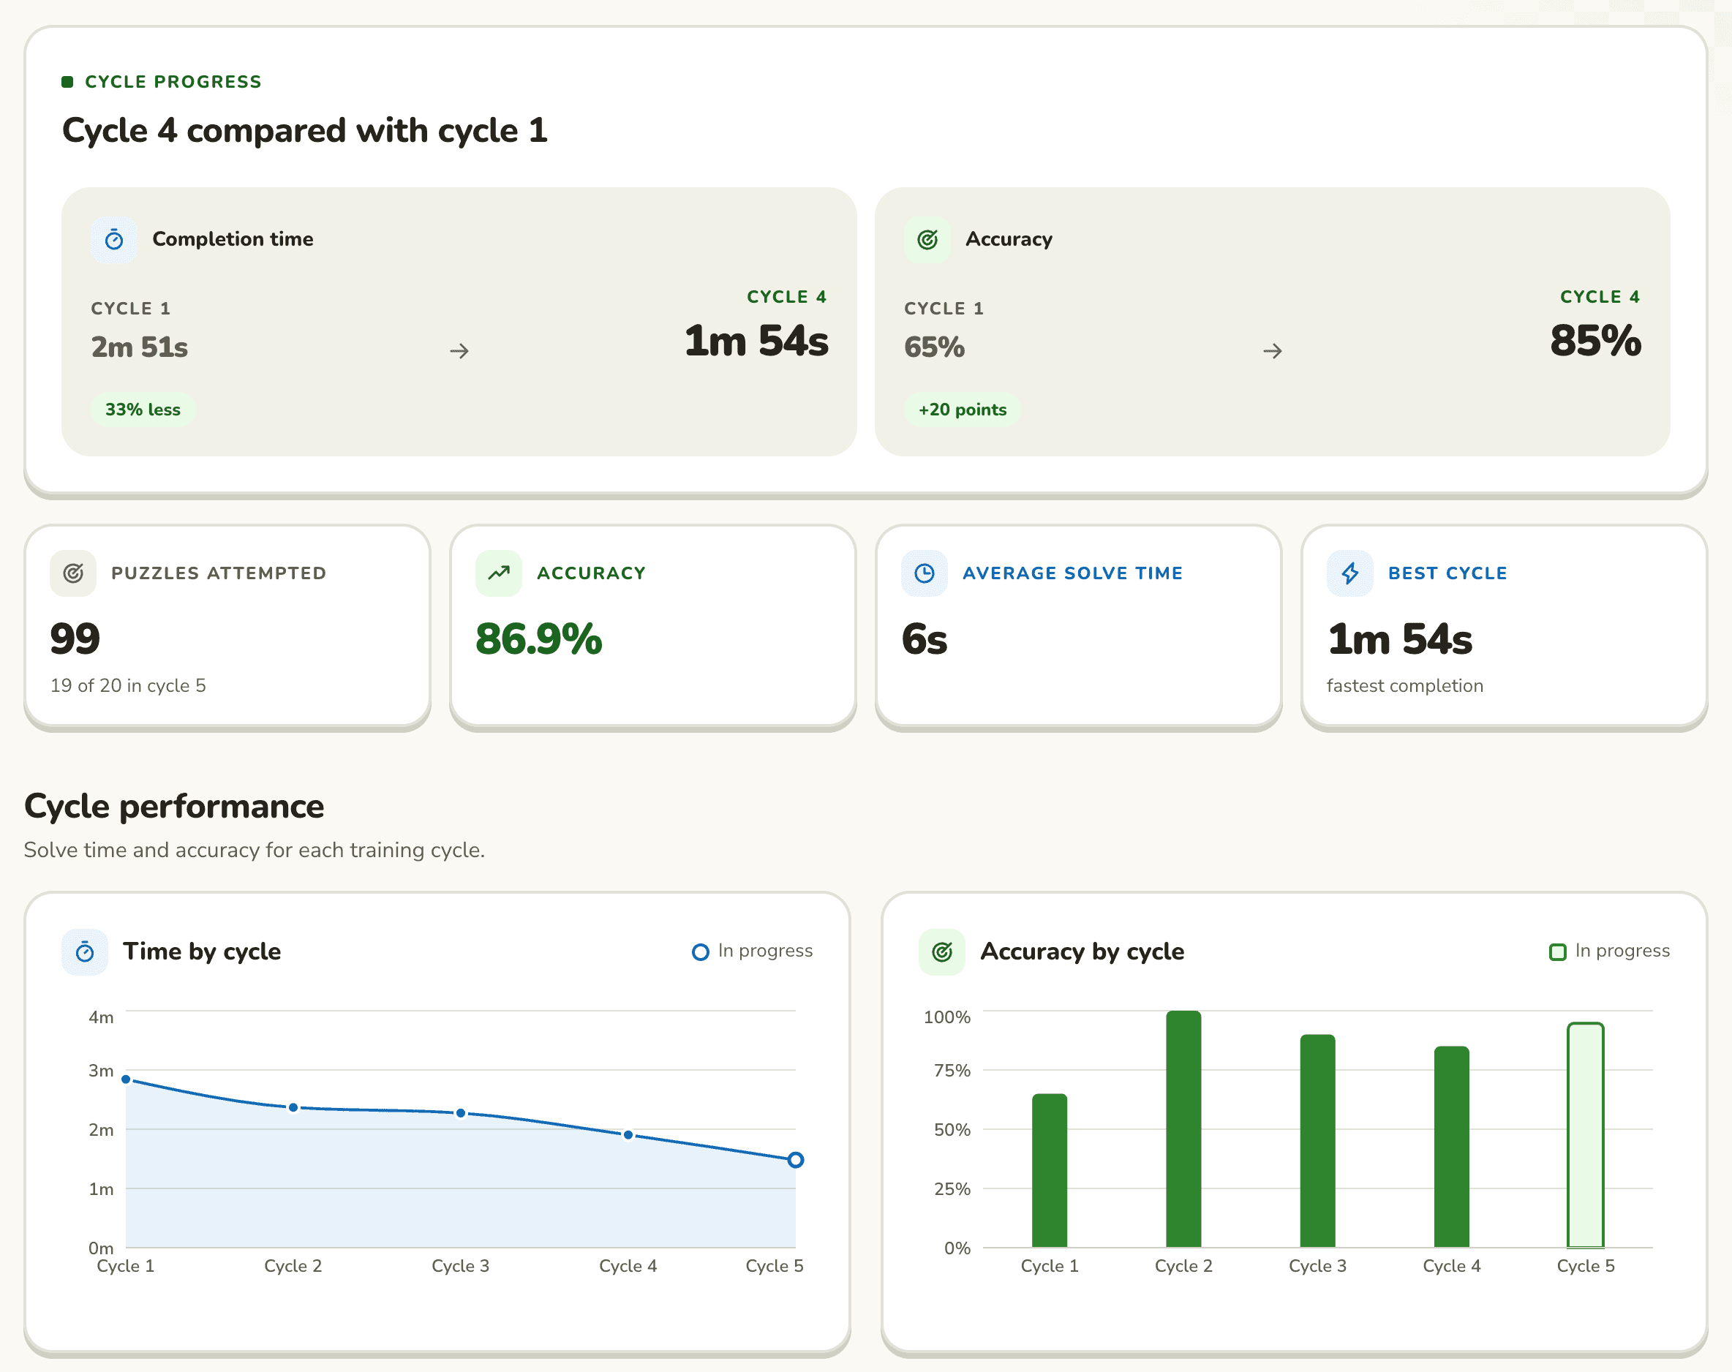Click the lightning bolt icon on Best Cycle card

pos(1350,573)
